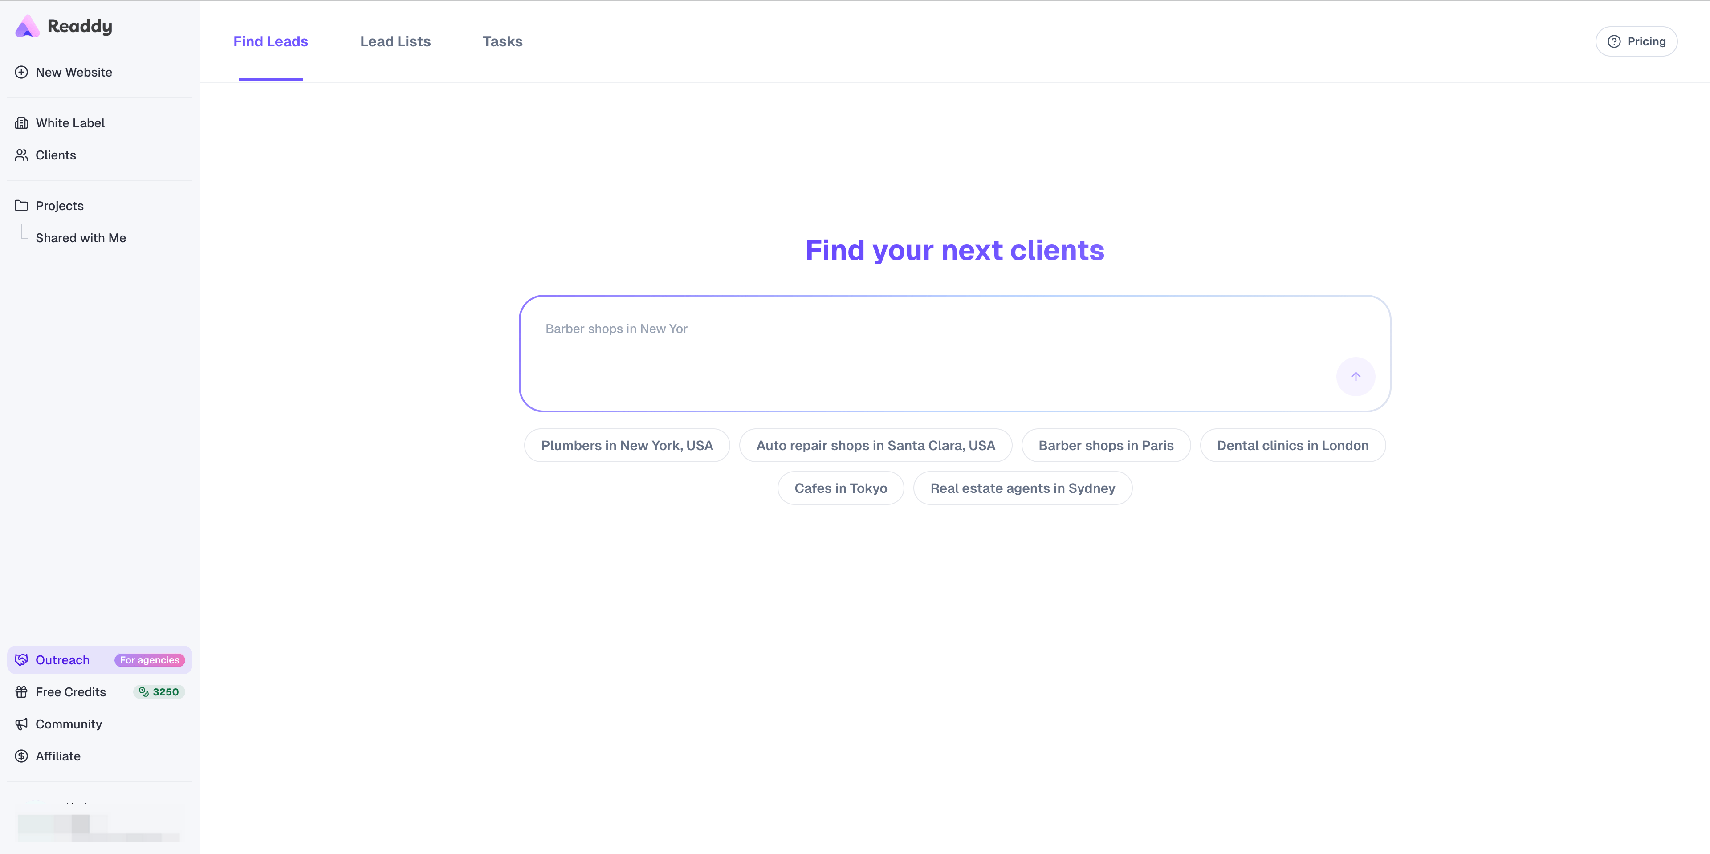This screenshot has height=854, width=1710.
Task: Click the Pricing button
Action: 1637,41
